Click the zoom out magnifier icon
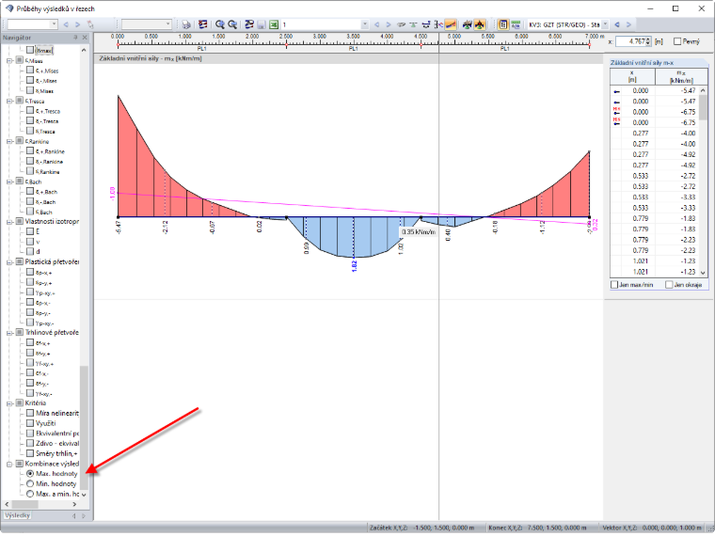The height and width of the screenshot is (536, 715). tap(232, 24)
